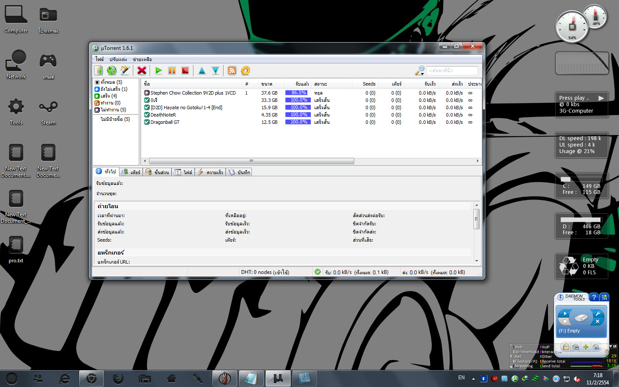Open the pro.txt desktop file
619x387 pixels.
16,249
